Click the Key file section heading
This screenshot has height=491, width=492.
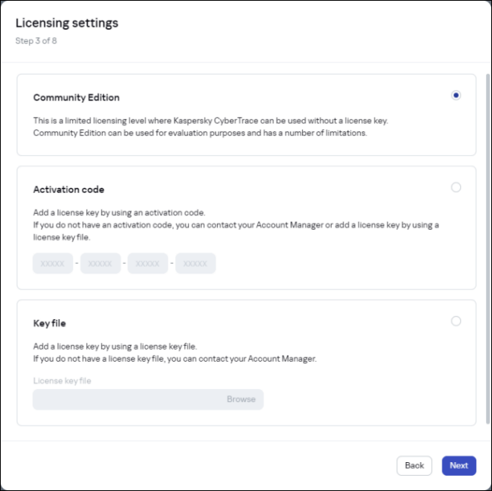49,324
